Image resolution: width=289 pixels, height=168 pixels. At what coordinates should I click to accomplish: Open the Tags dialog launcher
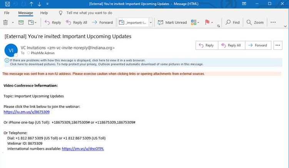pyautogui.click(x=219, y=26)
